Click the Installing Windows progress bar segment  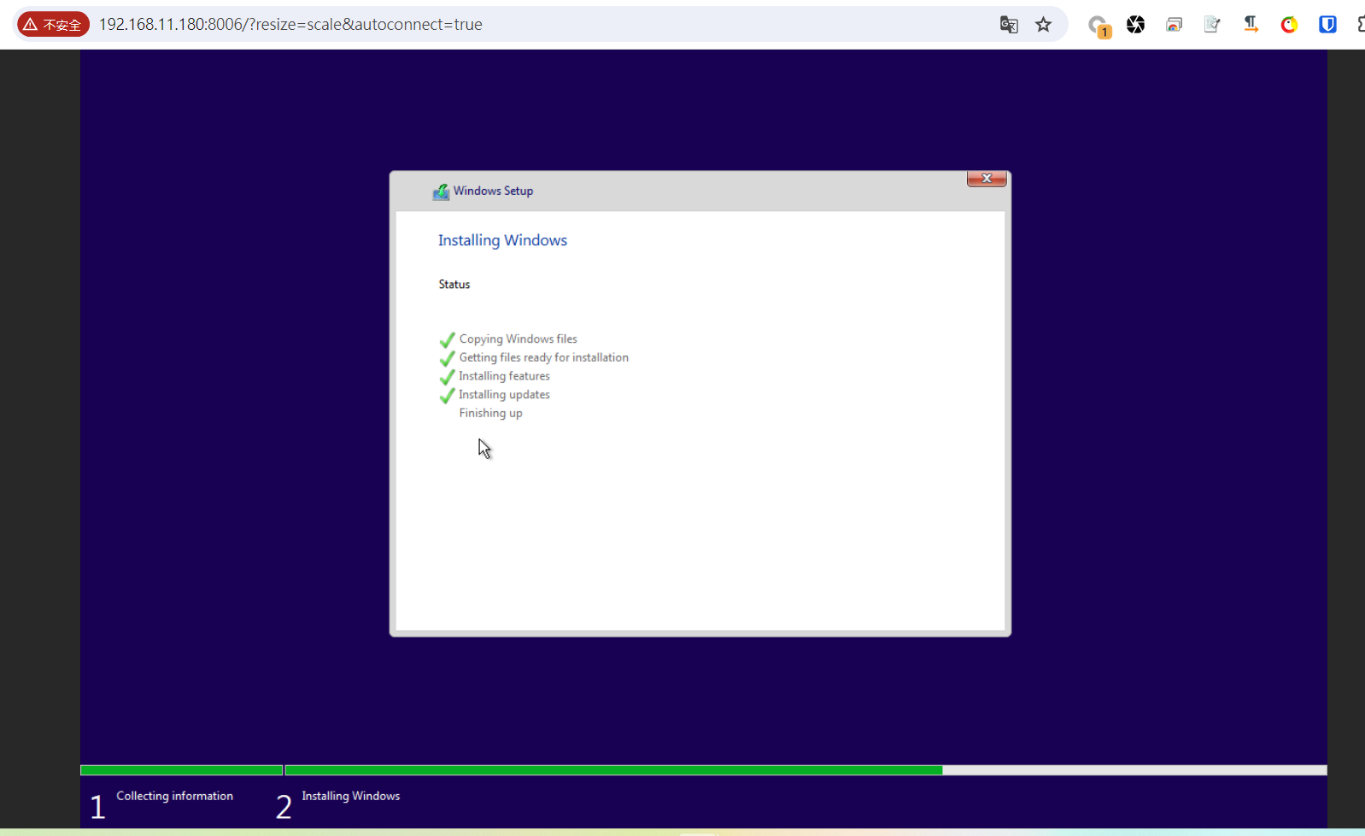(806, 770)
